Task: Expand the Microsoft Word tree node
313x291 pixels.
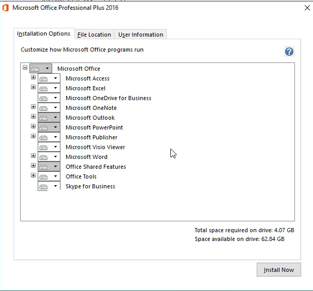Action: [33, 156]
